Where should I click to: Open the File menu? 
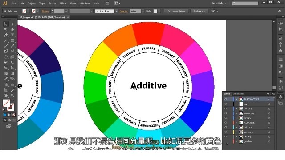click(x=13, y=4)
